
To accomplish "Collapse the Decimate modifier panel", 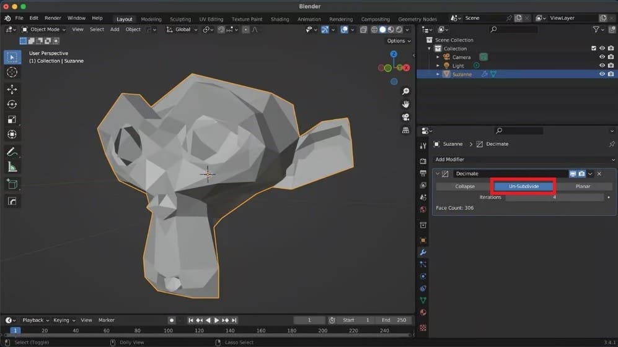I will point(438,173).
